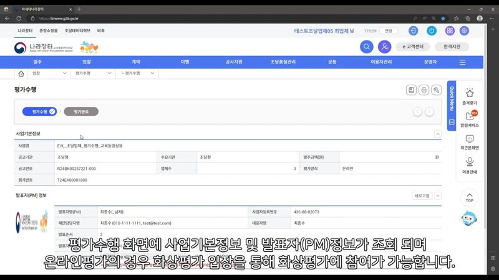The height and width of the screenshot is (280, 499).
Task: Click the browser favorites star icon
Action: point(443,19)
